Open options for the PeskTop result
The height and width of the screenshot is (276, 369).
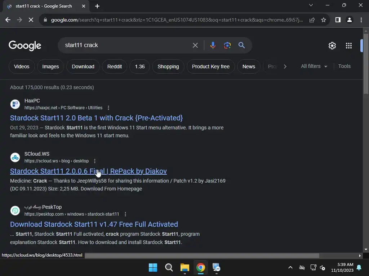coord(125,214)
